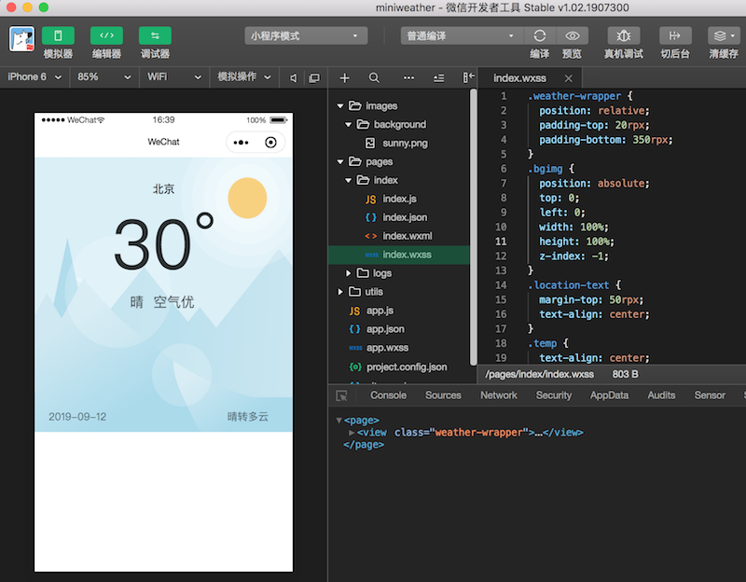
Task: Click the switch to background (切后台) icon
Action: coord(674,36)
